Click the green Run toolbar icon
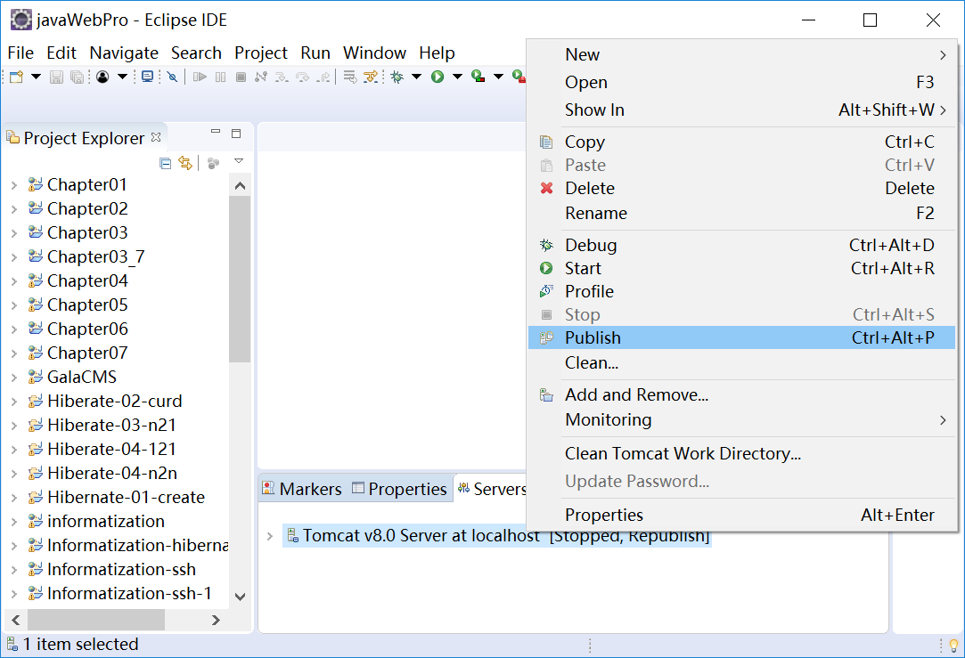Viewport: 965px width, 658px height. (438, 77)
